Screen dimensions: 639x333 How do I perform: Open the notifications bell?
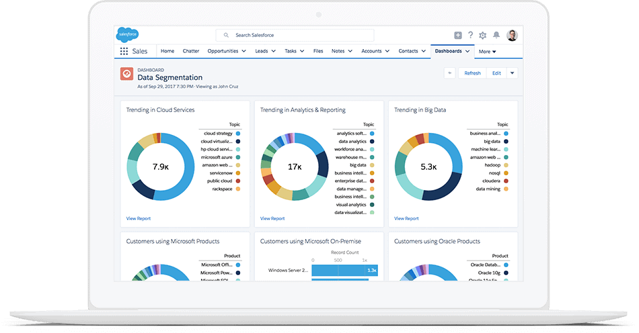click(496, 35)
